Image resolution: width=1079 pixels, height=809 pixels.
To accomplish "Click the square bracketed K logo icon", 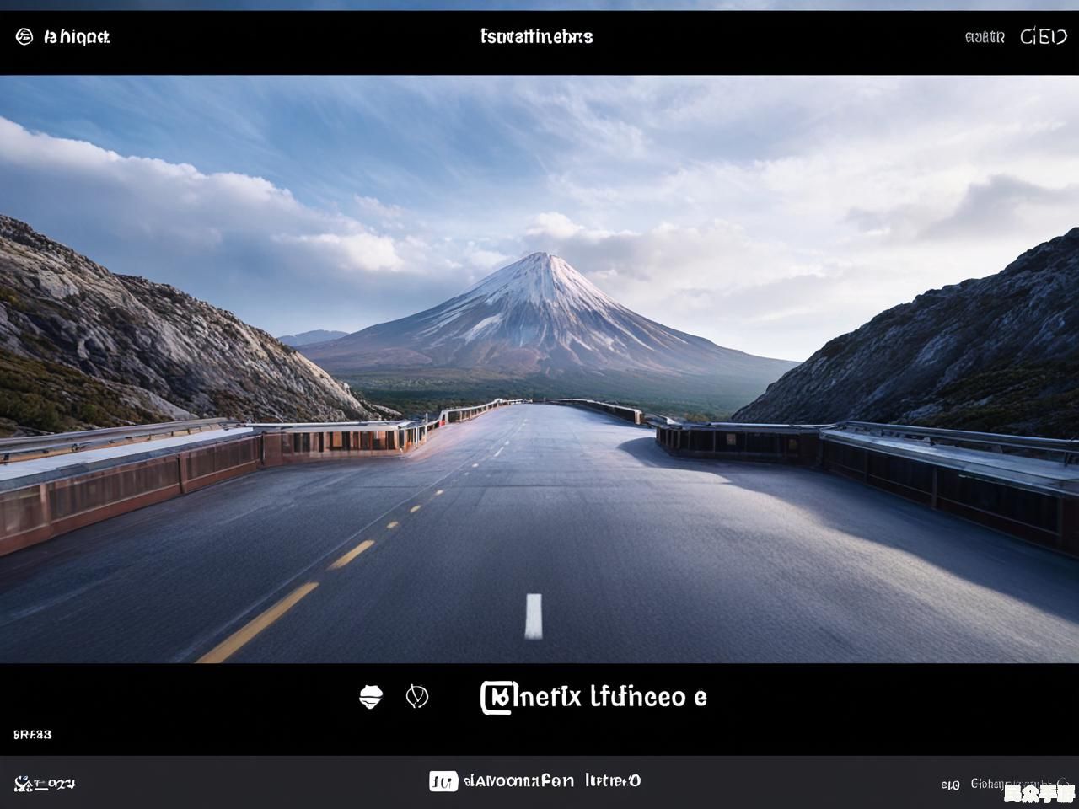I will pos(496,697).
